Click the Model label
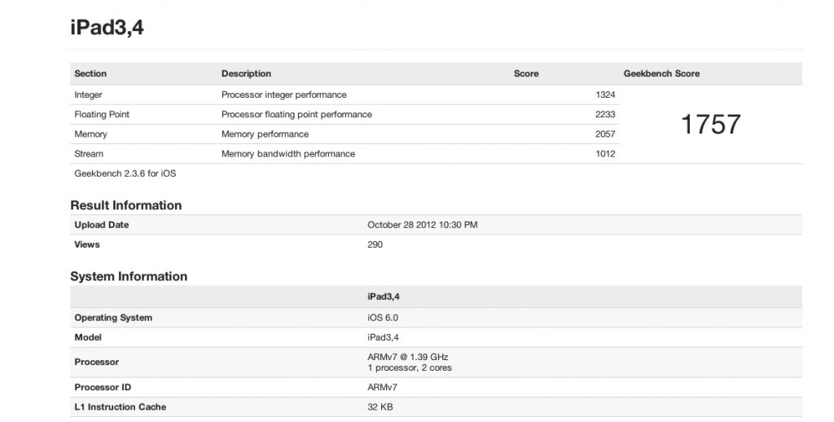834x422 pixels. coord(88,337)
